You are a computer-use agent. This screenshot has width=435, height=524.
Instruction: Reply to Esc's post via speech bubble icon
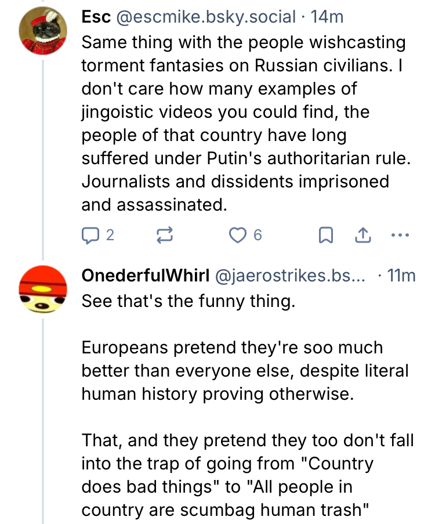coord(90,235)
